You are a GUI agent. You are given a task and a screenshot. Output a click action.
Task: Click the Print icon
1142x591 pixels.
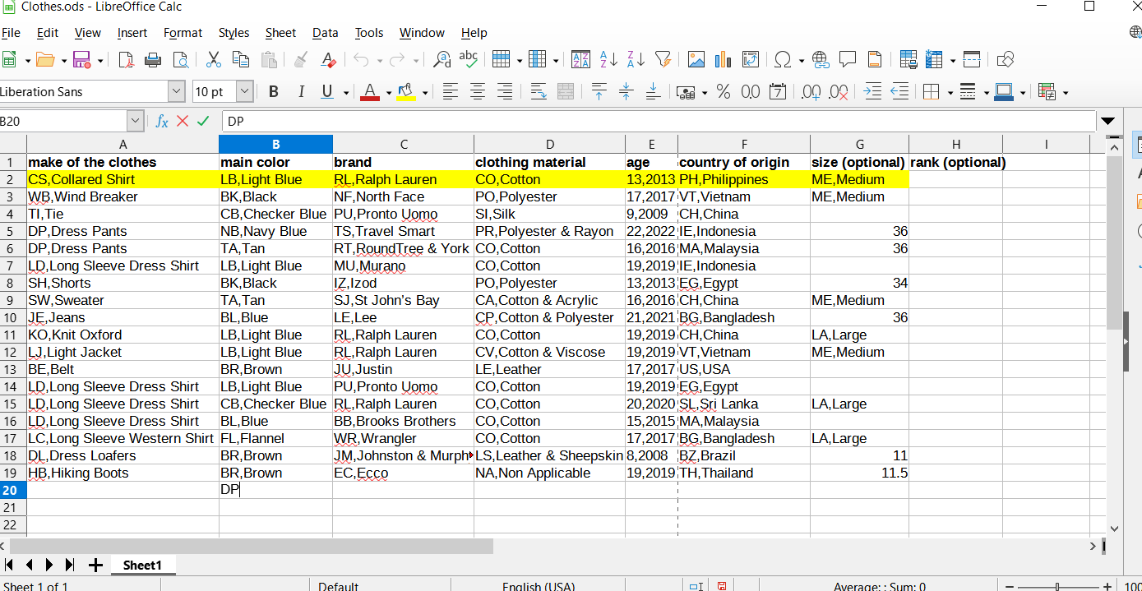[x=153, y=59]
